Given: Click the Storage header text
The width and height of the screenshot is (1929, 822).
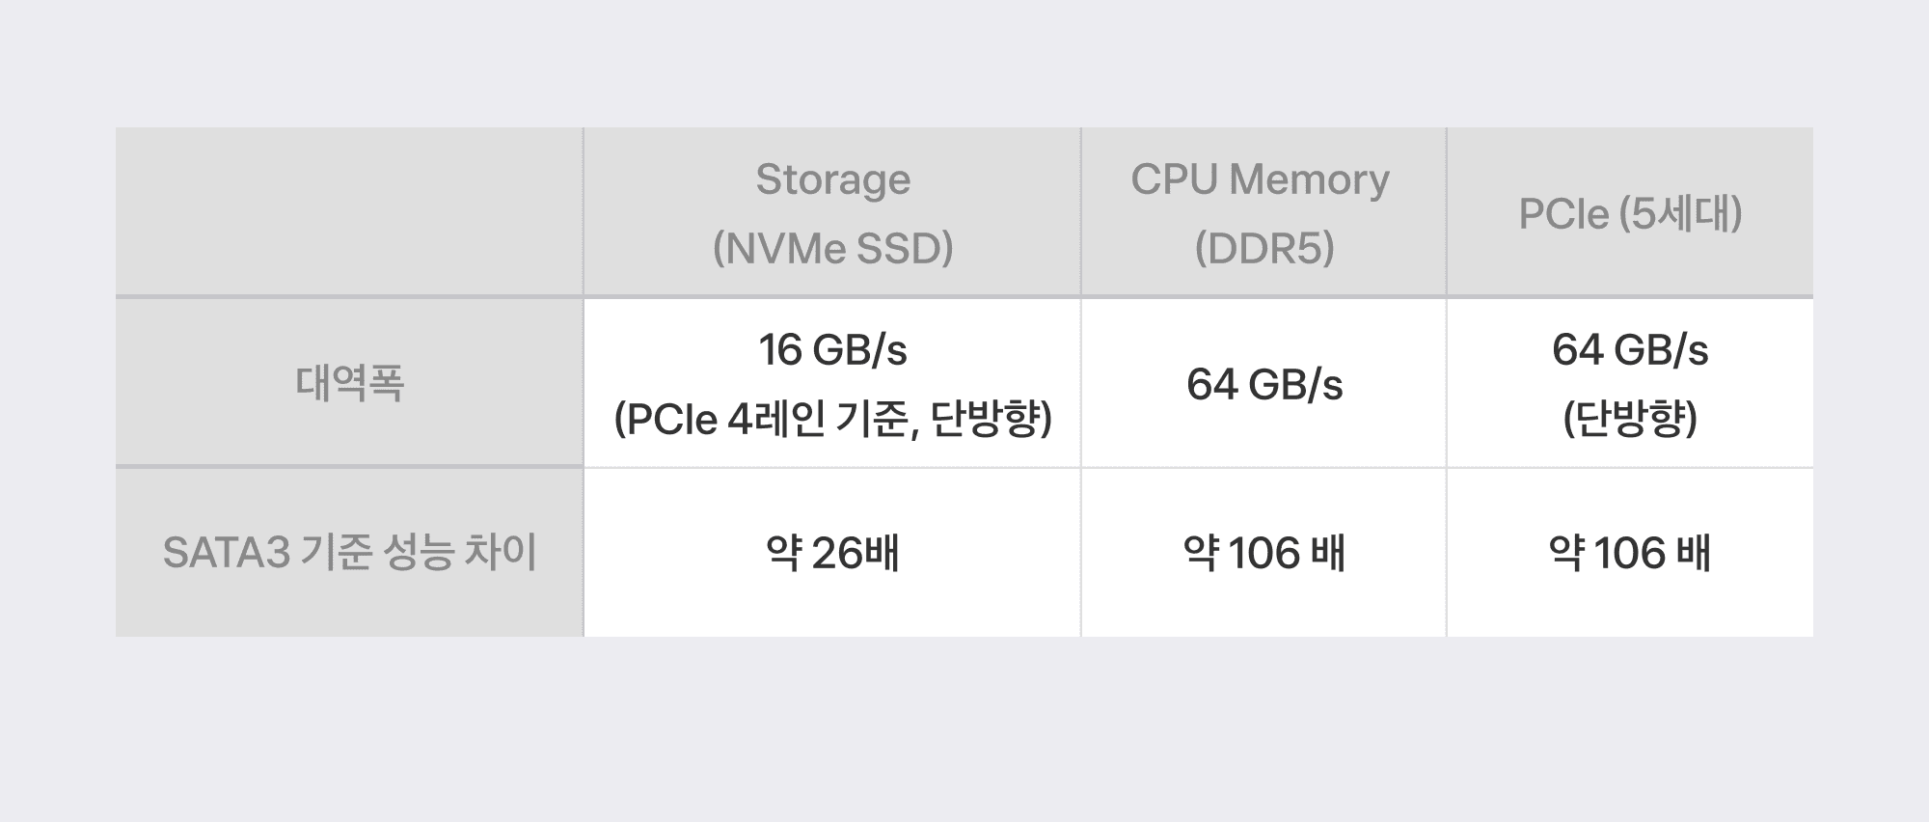Looking at the screenshot, I should click(832, 180).
